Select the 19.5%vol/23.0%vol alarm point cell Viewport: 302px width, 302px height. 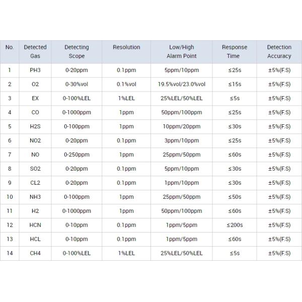[181, 84]
